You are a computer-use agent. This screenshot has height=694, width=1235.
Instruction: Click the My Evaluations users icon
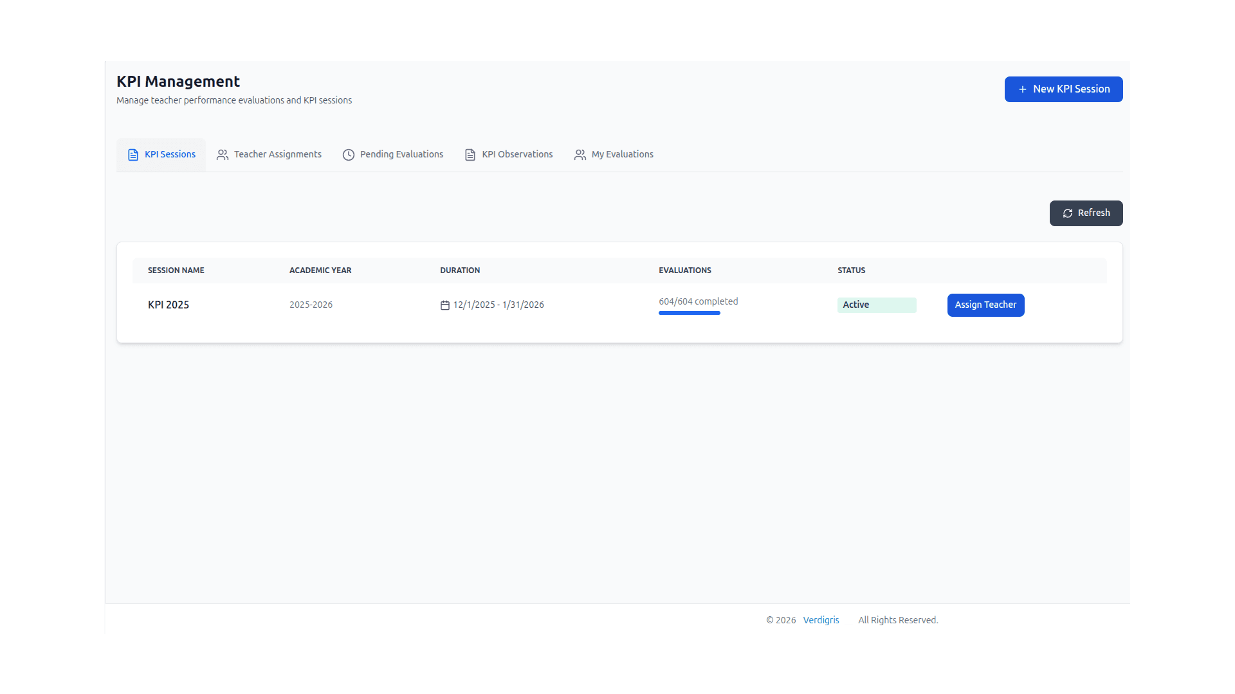tap(580, 155)
